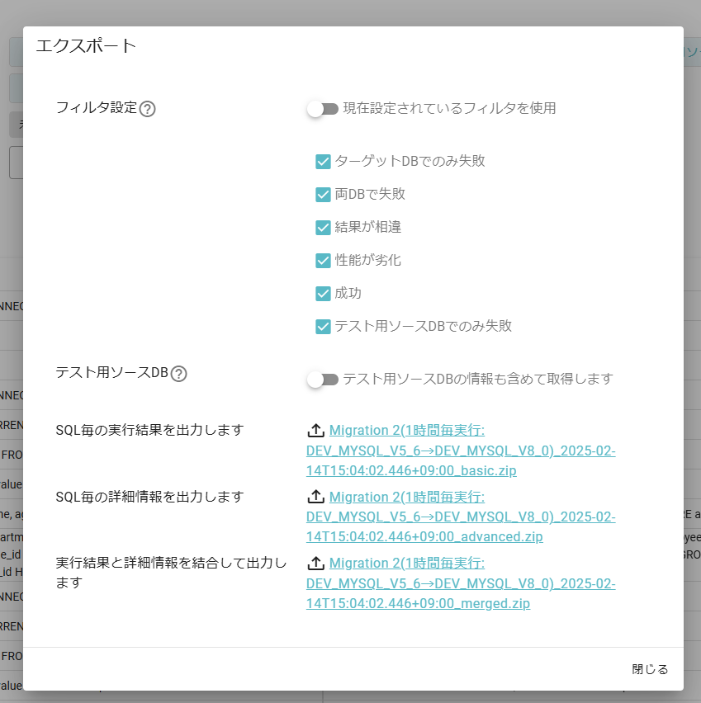Click 閉じる to close the dialog
The height and width of the screenshot is (703, 701).
(650, 669)
